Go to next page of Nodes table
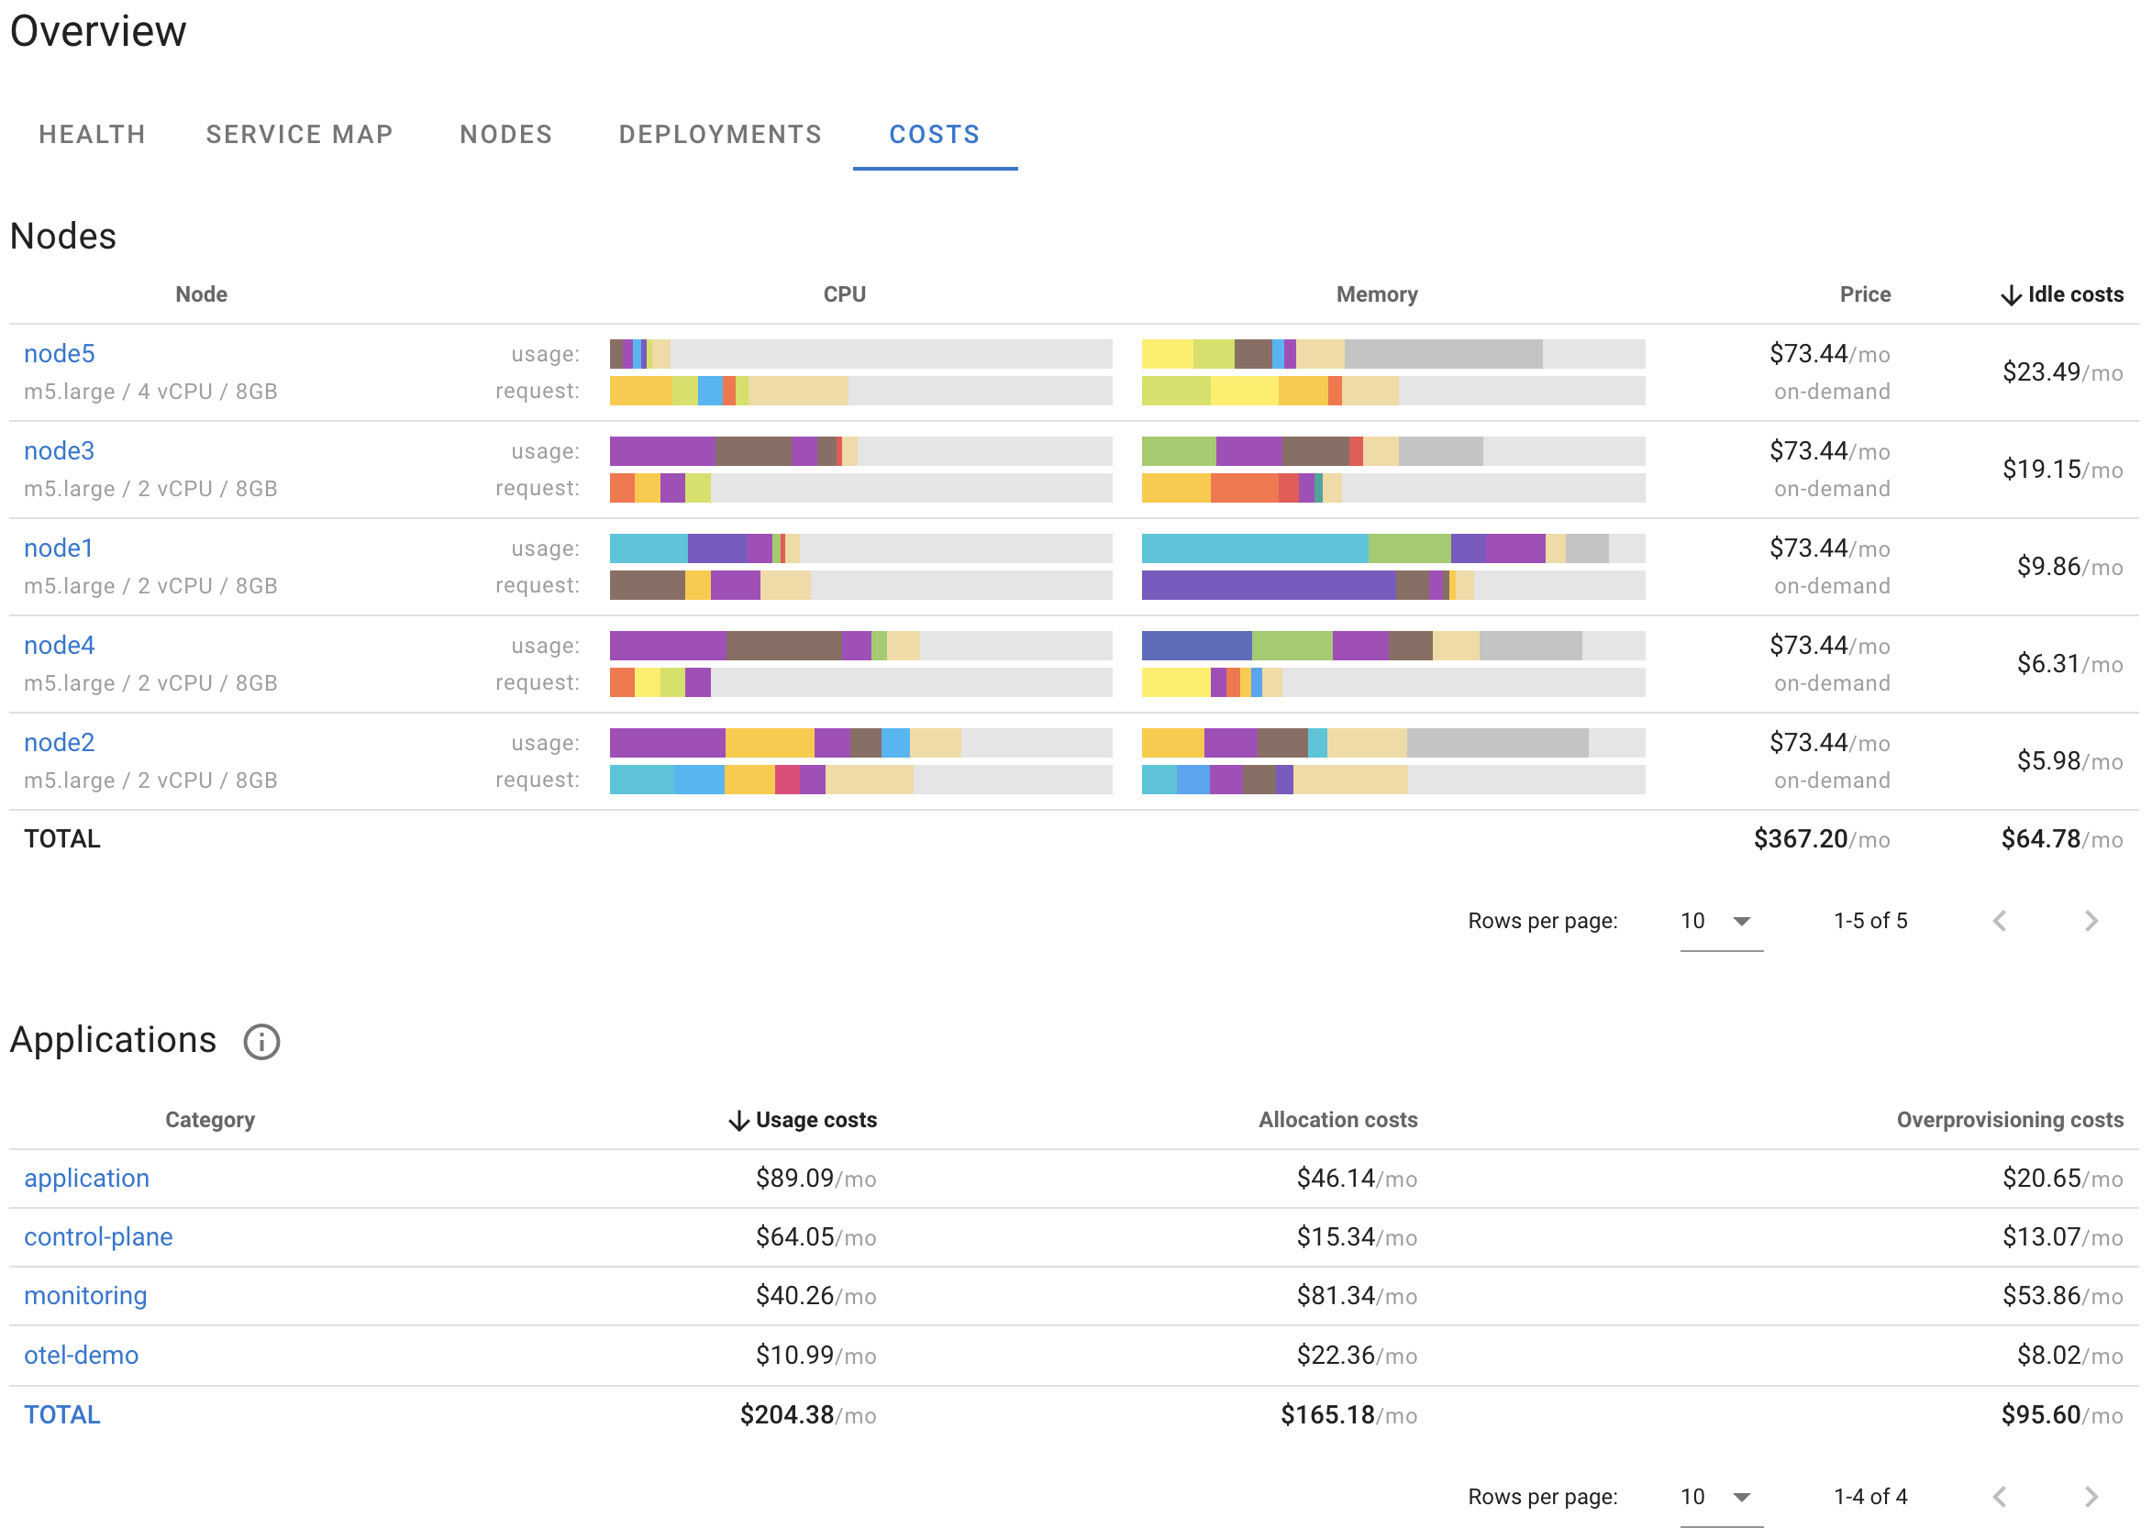 (x=2091, y=921)
